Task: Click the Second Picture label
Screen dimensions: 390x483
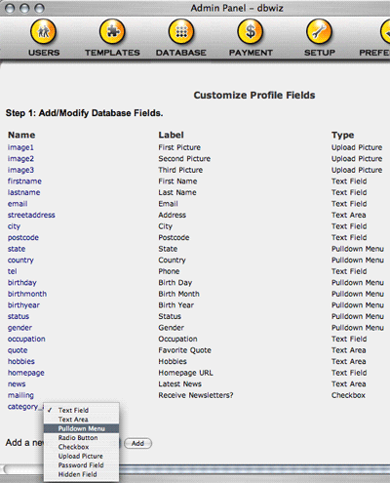Action: [x=184, y=159]
